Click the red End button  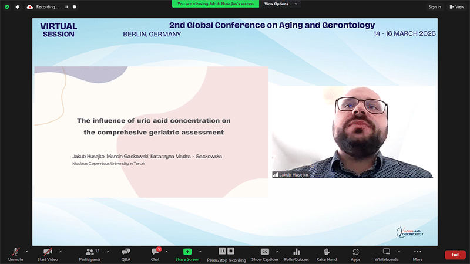click(455, 255)
